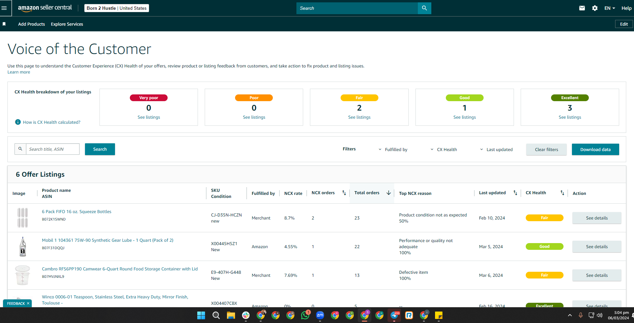Click the bookmark flag icon
The height and width of the screenshot is (323, 634).
click(x=4, y=24)
